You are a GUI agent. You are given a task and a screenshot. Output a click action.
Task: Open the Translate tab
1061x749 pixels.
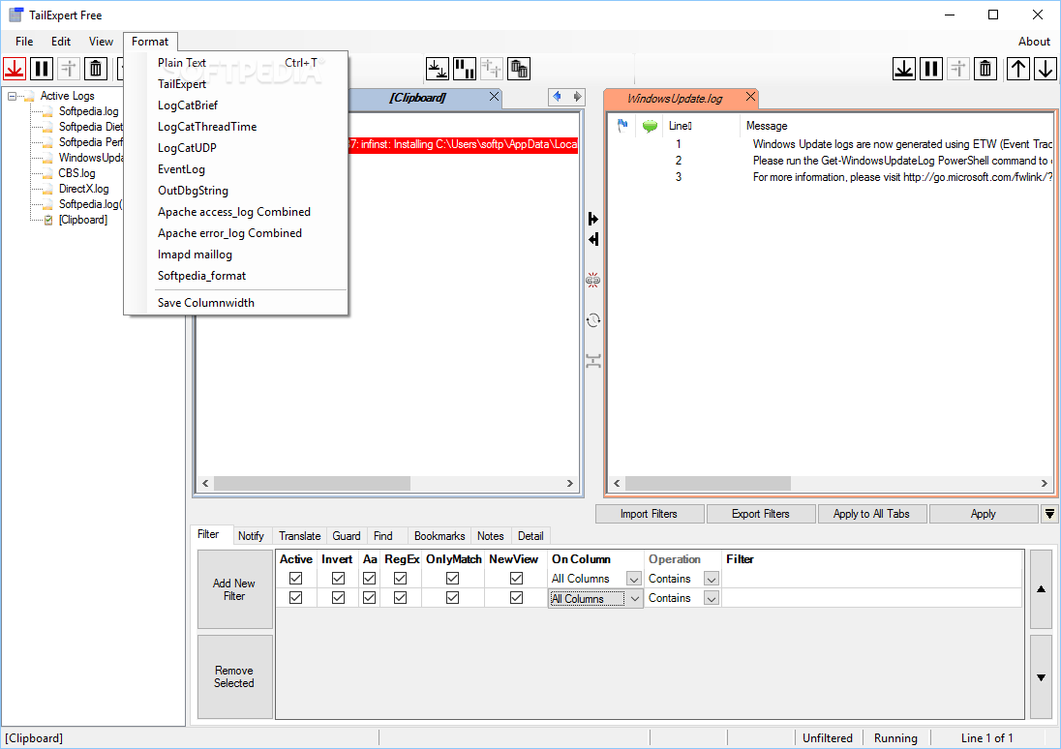(300, 536)
